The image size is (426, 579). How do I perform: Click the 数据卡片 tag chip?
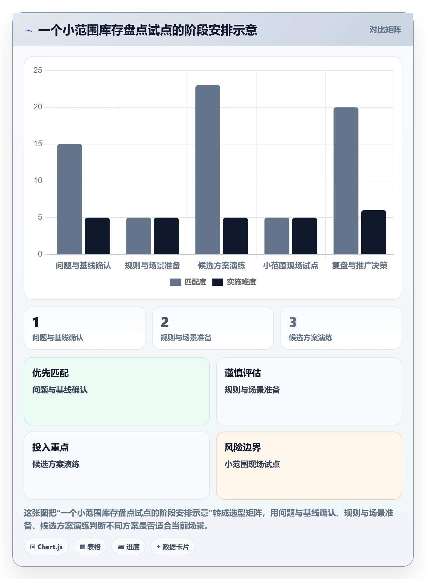tap(173, 547)
